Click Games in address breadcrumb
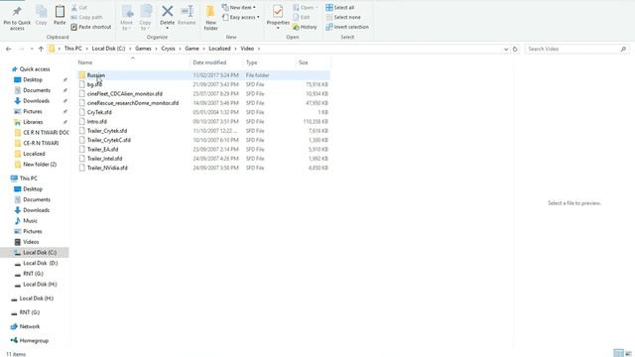This screenshot has height=357, width=635. tap(143, 49)
